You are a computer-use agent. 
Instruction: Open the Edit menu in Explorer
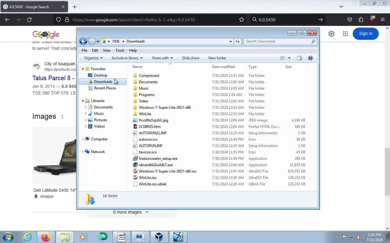(x=95, y=50)
